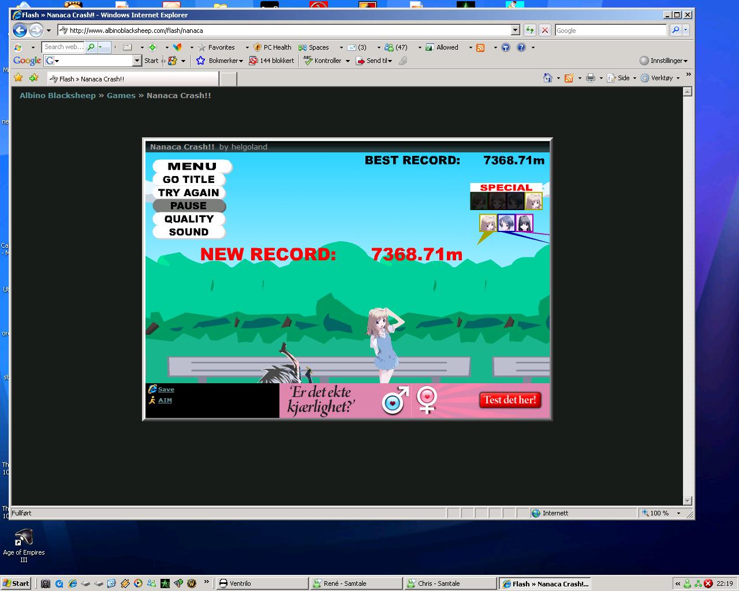Screen dimensions: 739x591
Task: Open the Bokmerker dropdown
Action: pos(225,61)
